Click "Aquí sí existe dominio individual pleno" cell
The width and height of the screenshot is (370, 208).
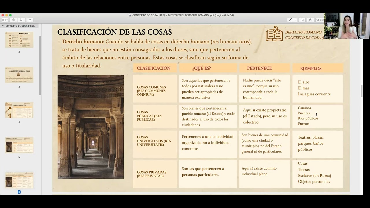264,174
